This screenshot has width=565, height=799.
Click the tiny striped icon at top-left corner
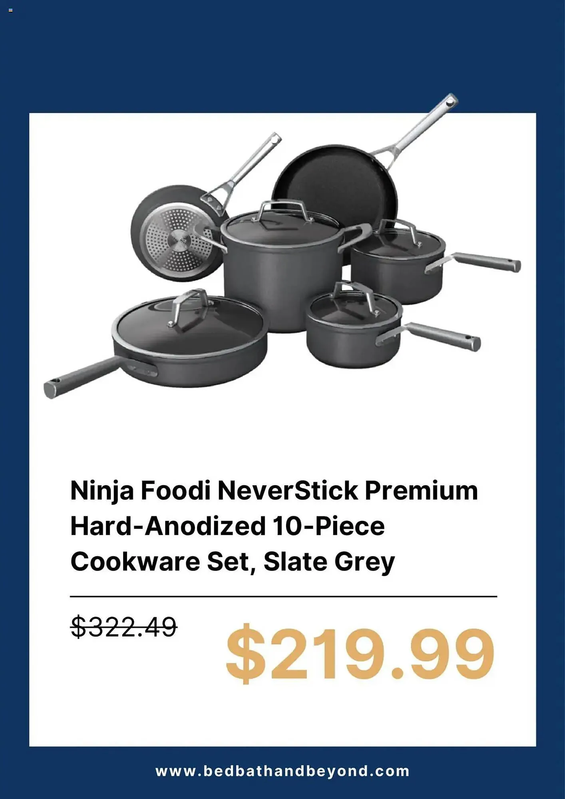coord(10,10)
